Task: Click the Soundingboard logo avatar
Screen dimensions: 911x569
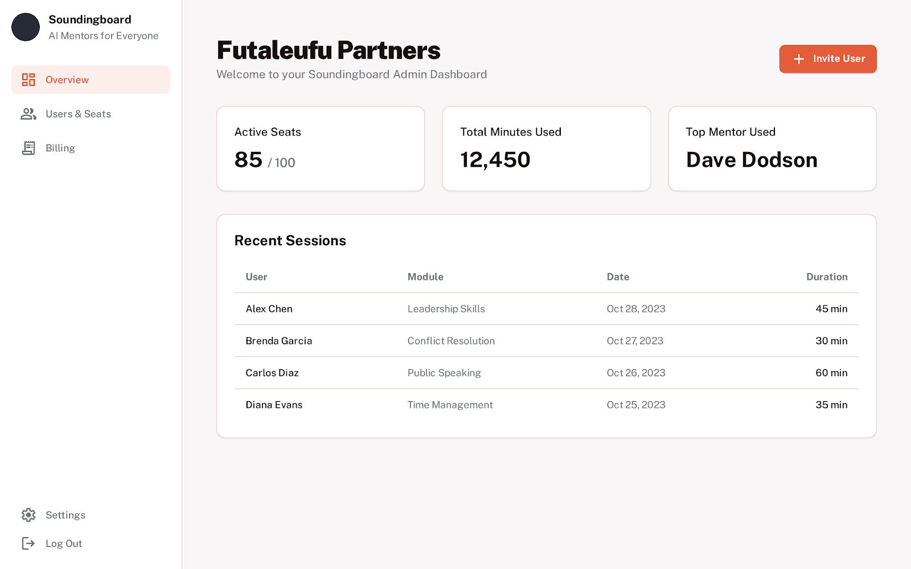Action: 26,27
